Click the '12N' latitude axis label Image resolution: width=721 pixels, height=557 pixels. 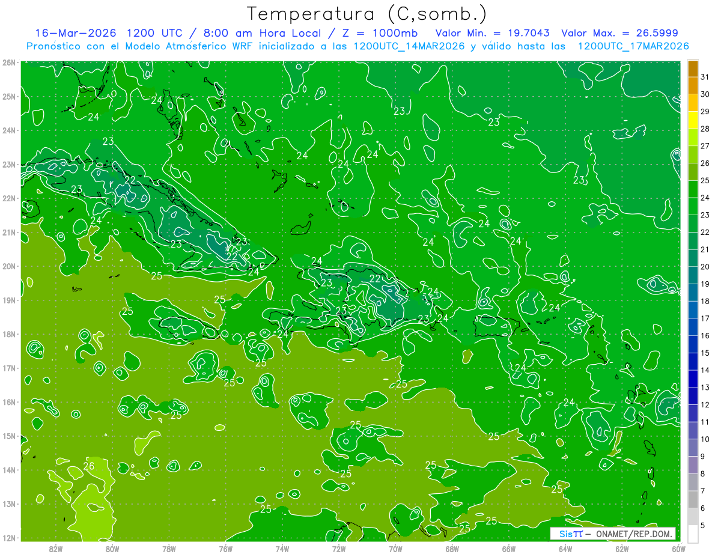click(x=9, y=538)
